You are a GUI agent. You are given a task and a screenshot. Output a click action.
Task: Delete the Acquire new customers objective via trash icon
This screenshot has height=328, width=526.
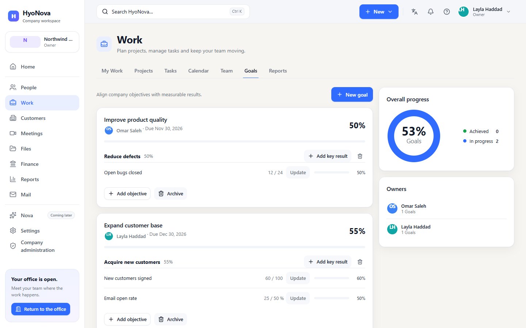click(360, 262)
